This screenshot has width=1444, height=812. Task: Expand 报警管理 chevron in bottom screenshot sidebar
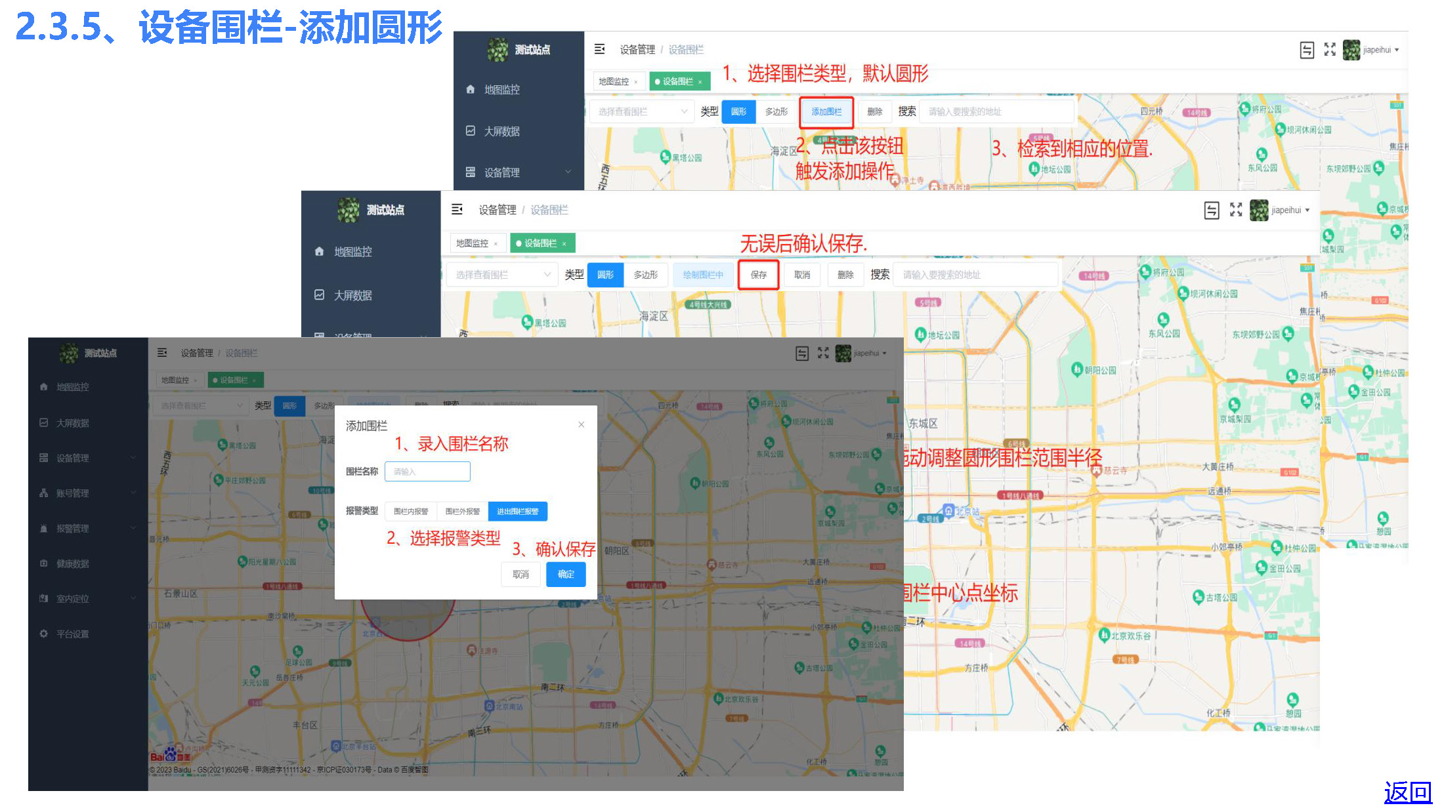pos(133,528)
